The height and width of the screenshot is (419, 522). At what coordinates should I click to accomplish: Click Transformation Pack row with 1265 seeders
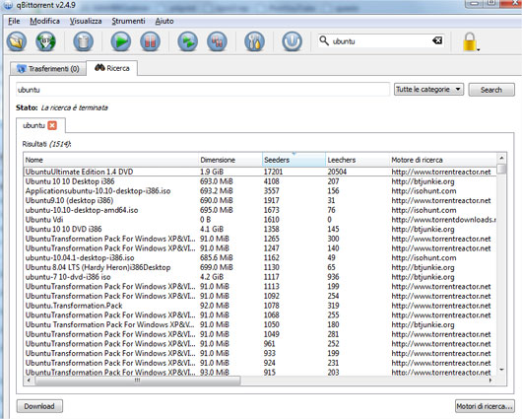click(260, 239)
